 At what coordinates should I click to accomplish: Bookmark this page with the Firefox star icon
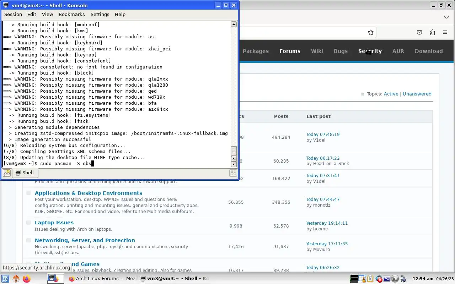coord(371,32)
